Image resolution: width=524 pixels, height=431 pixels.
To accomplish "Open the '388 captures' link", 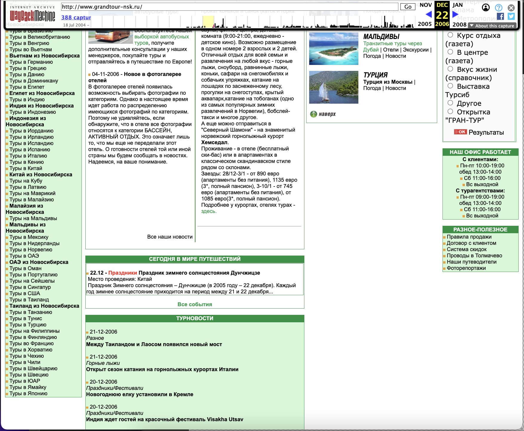I will (76, 17).
